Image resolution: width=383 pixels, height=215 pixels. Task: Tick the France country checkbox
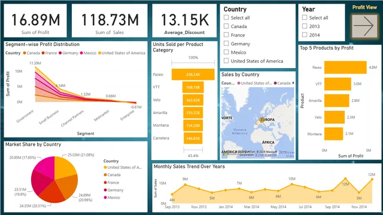click(x=226, y=35)
